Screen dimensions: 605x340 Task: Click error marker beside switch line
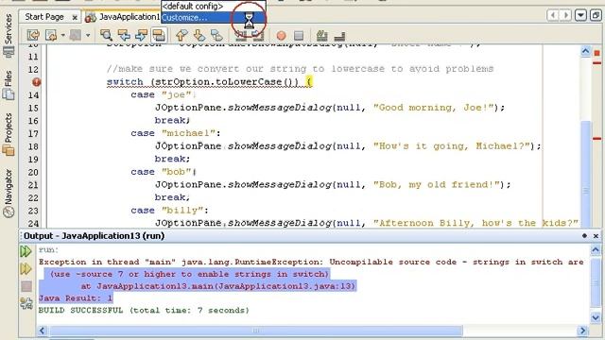pyautogui.click(x=36, y=82)
